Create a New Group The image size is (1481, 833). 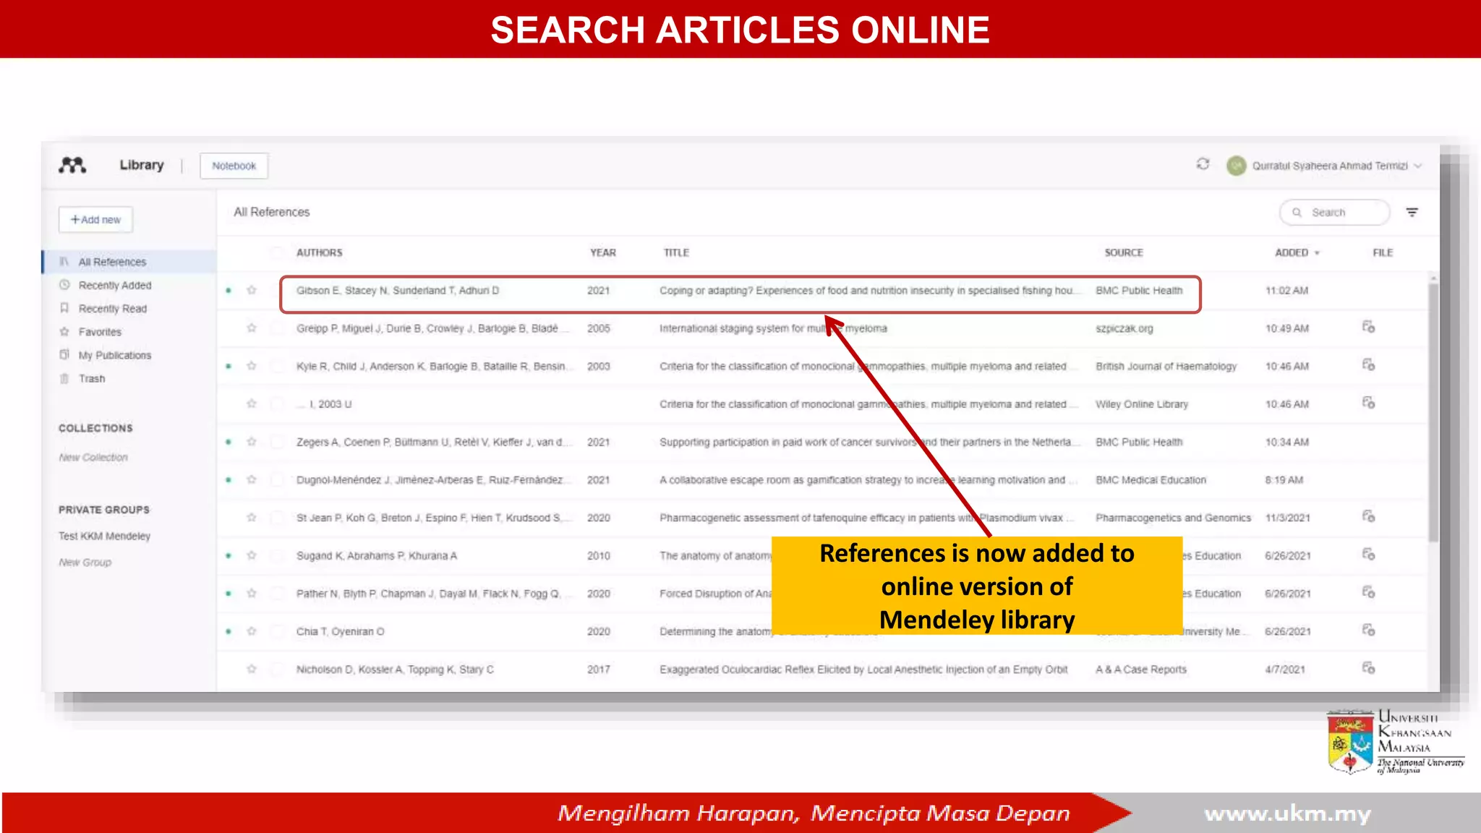pyautogui.click(x=85, y=563)
